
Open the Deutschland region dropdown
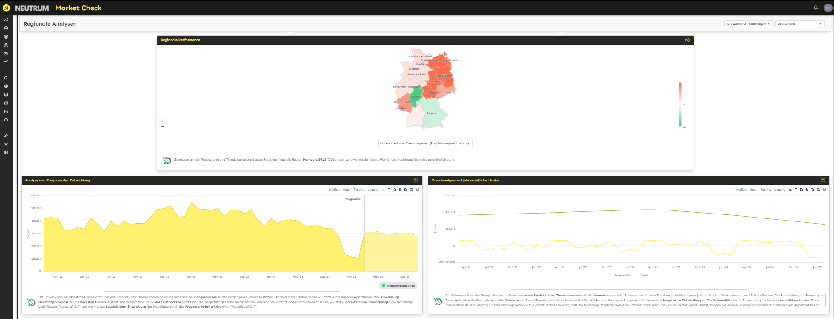[x=800, y=24]
